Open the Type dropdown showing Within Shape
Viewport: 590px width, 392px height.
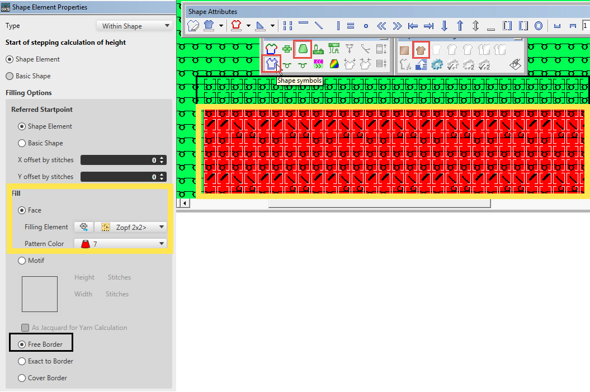point(134,26)
